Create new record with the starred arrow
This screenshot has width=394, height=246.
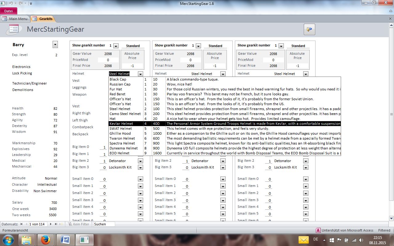coord(62,224)
